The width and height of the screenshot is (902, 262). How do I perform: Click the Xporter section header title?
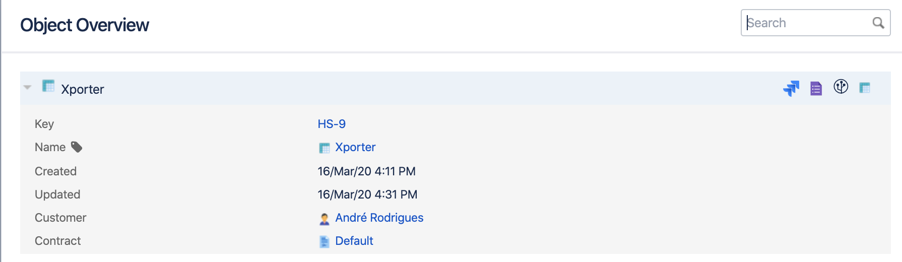pyautogui.click(x=83, y=89)
